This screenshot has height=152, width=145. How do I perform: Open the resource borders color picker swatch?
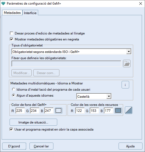pos(118,110)
